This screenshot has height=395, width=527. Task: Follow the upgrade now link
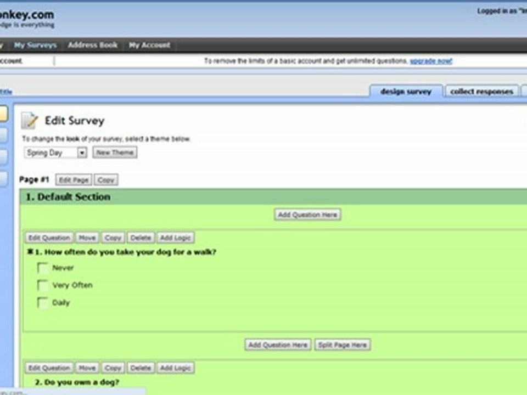(x=431, y=61)
